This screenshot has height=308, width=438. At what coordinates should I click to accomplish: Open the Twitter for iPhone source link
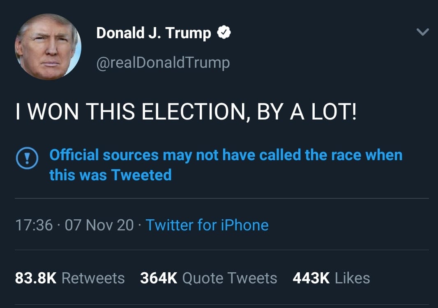click(x=207, y=225)
